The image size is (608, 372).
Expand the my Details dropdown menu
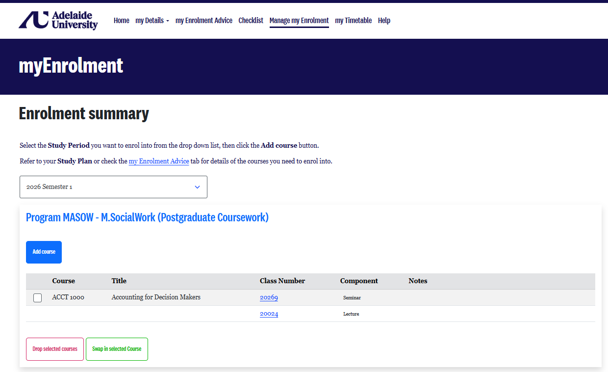click(x=152, y=21)
